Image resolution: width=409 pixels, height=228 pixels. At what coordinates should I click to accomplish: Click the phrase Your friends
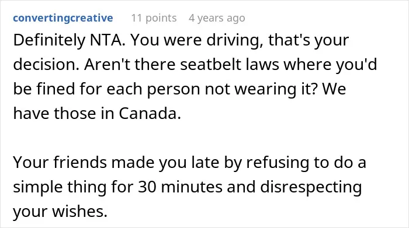60,163
